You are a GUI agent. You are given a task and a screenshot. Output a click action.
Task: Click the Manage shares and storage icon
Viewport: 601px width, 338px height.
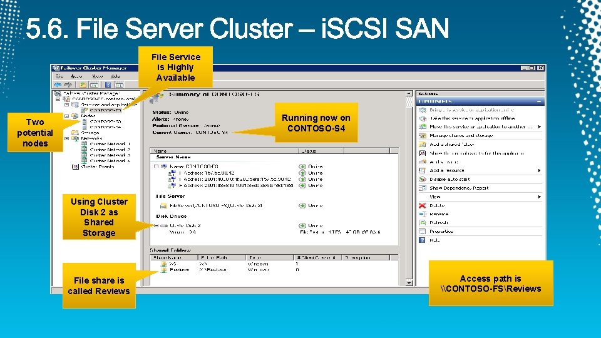[423, 136]
